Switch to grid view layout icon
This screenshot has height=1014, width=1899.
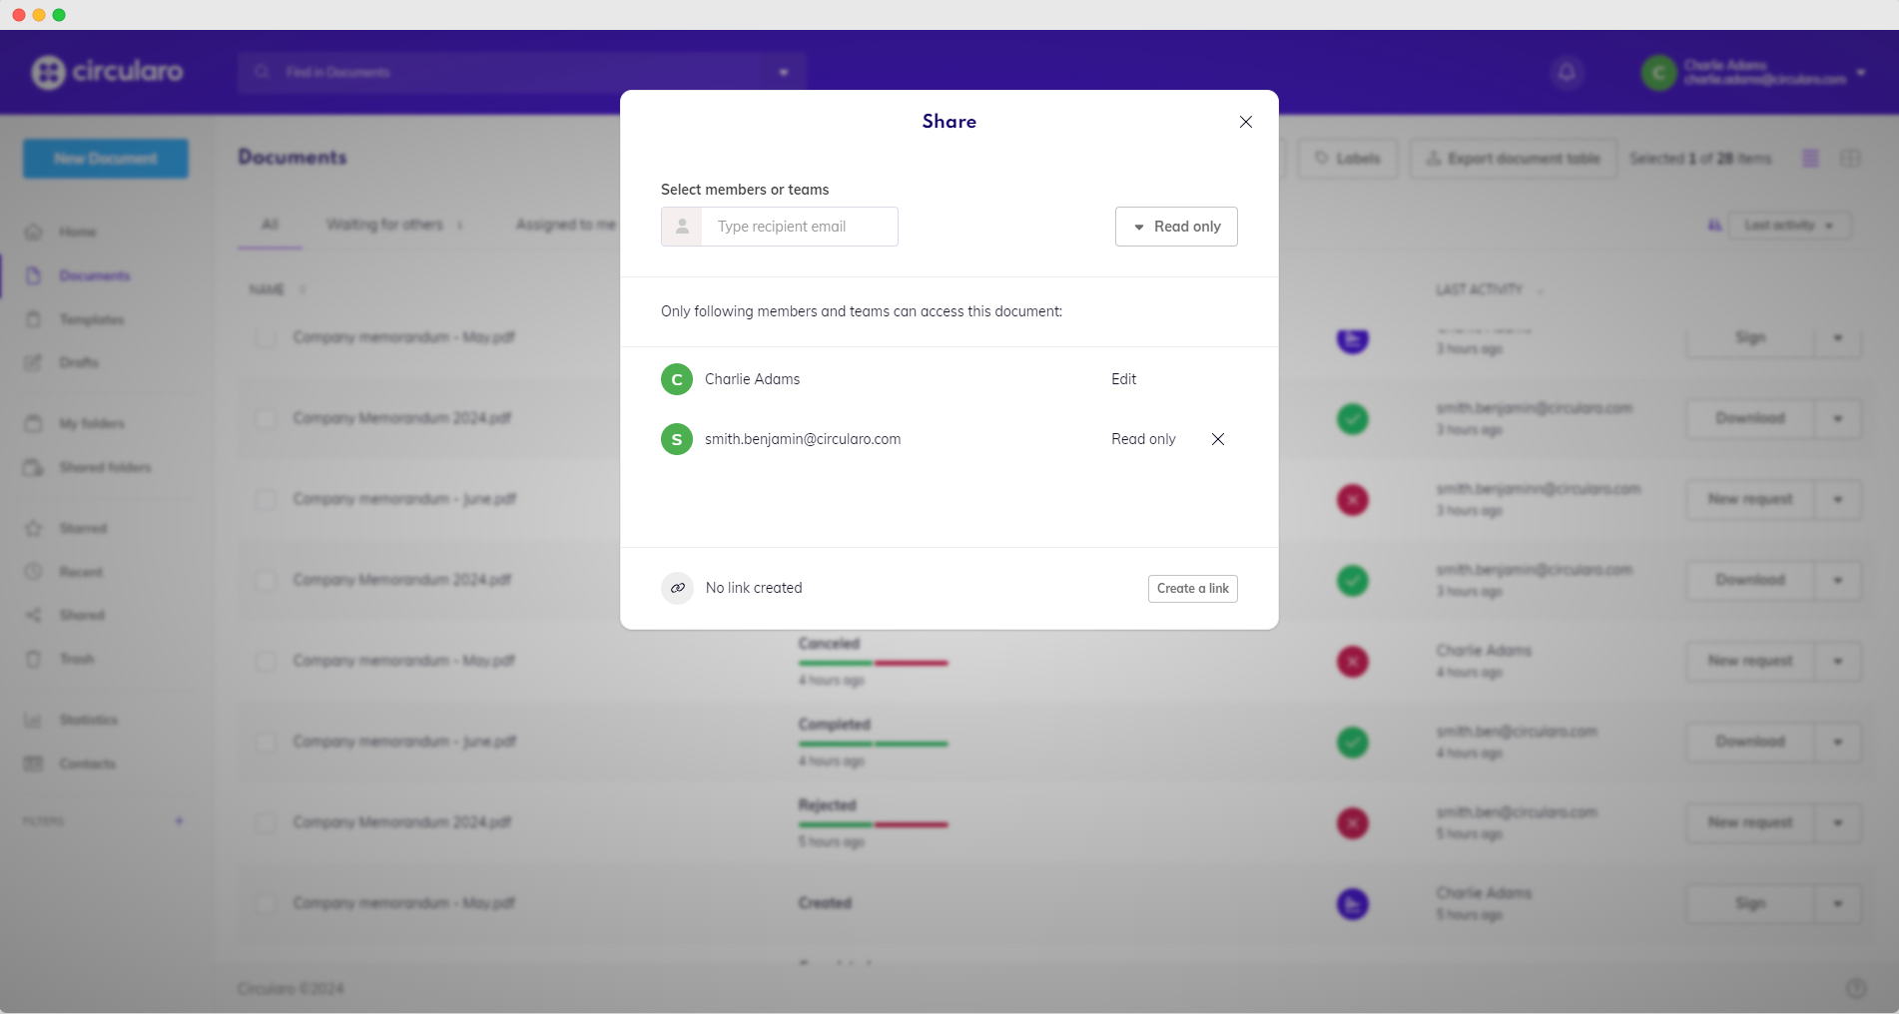[x=1850, y=159]
